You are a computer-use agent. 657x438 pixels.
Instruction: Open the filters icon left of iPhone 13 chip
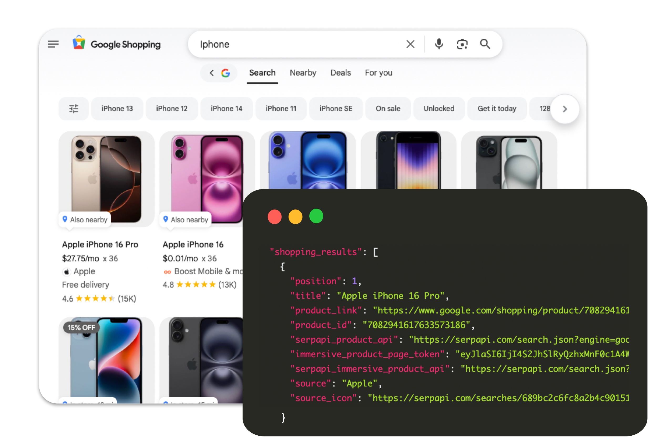74,109
